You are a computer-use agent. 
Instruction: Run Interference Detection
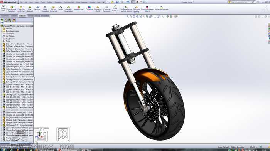12,9
